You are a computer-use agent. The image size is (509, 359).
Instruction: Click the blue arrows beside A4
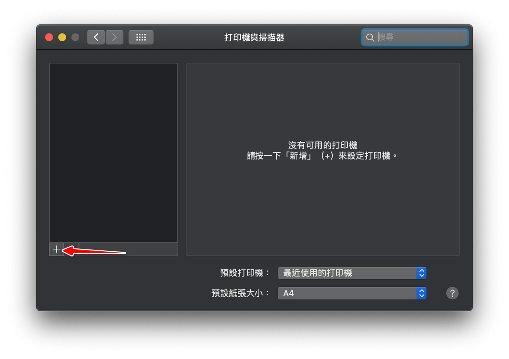point(422,293)
